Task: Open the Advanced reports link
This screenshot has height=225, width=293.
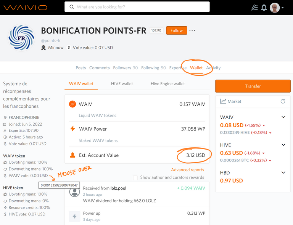Action: coord(187,170)
